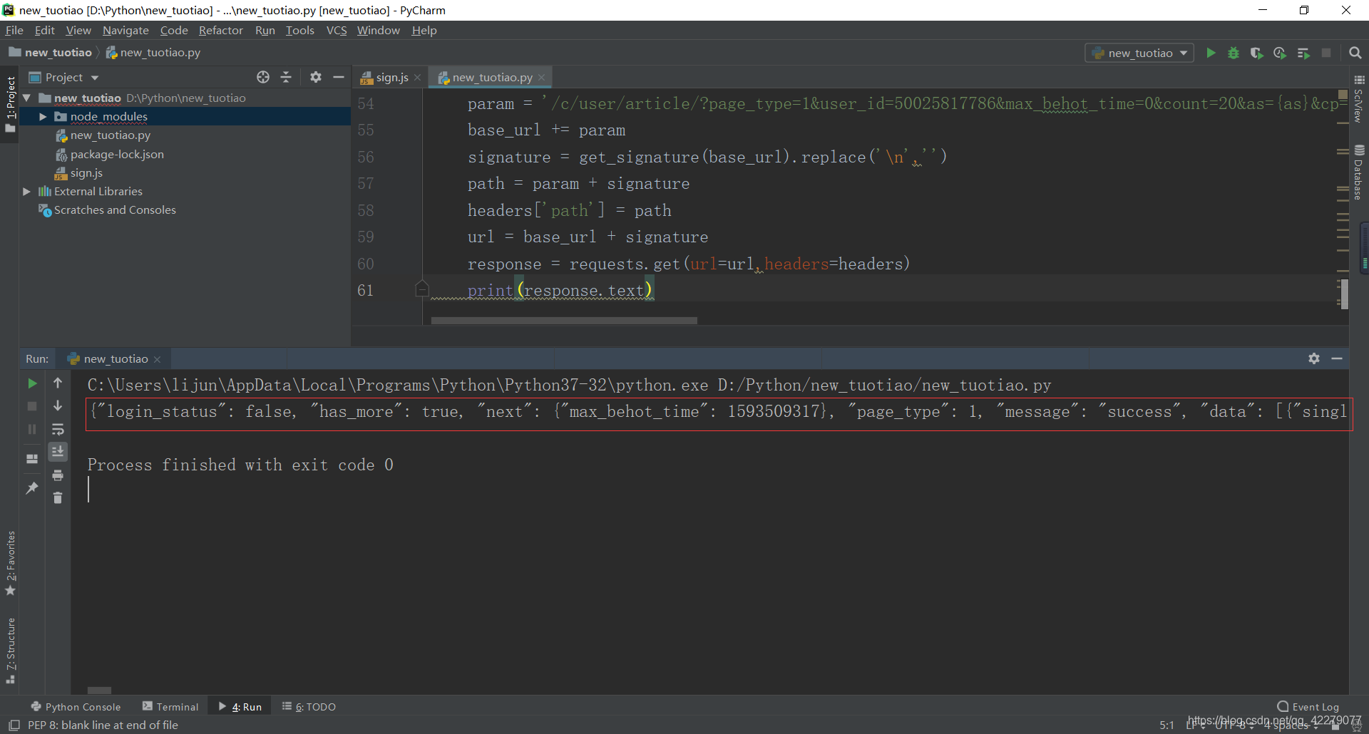Toggle the Database side panel
1369x734 pixels.
(1359, 172)
